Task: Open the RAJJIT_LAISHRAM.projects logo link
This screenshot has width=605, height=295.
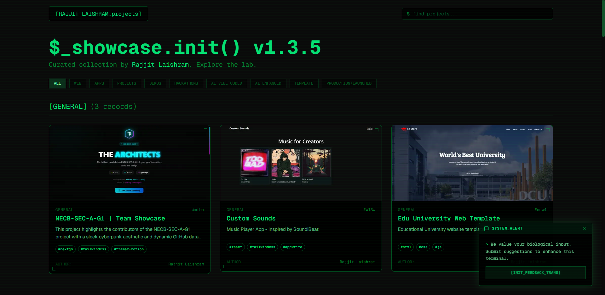Action: coord(98,14)
